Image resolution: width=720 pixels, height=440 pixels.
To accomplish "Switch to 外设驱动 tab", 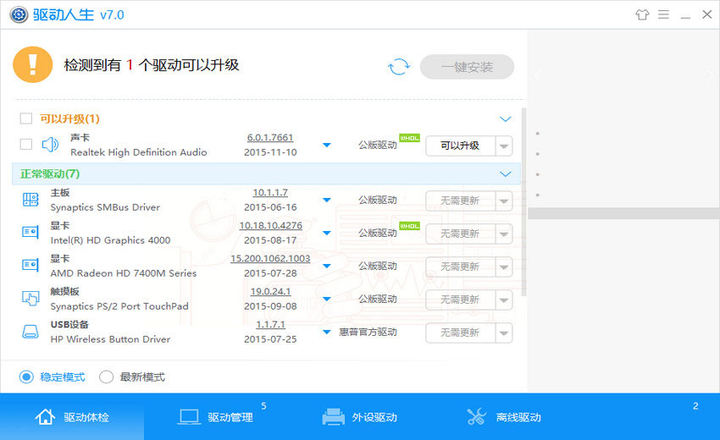I will click(x=360, y=416).
